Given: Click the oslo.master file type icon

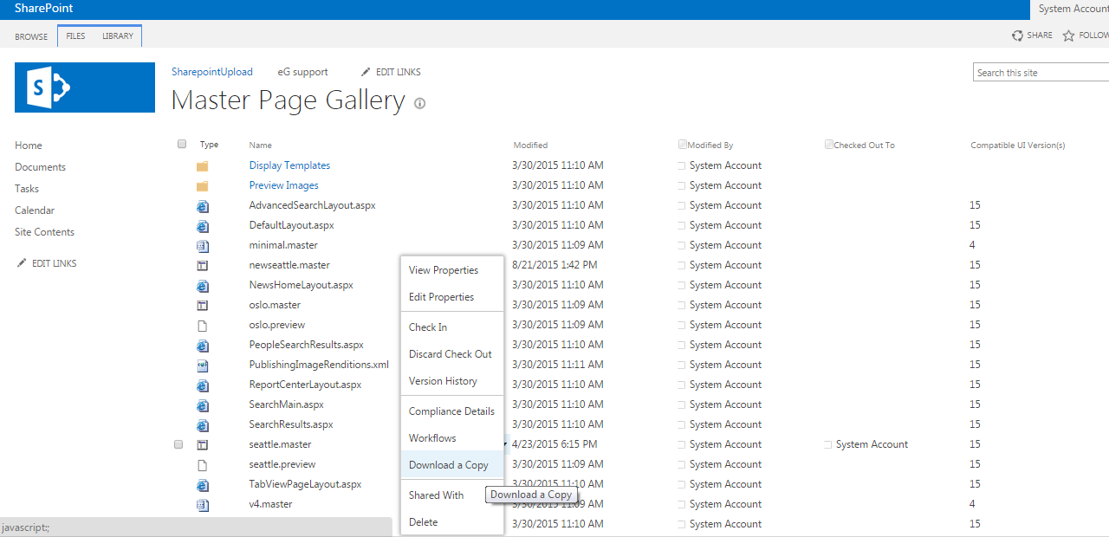Looking at the screenshot, I should point(202,305).
